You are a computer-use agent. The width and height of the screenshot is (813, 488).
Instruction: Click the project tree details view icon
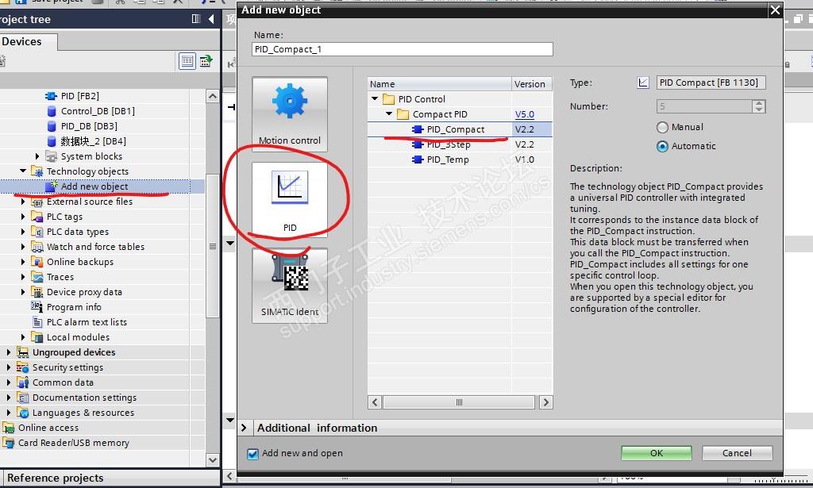click(187, 61)
